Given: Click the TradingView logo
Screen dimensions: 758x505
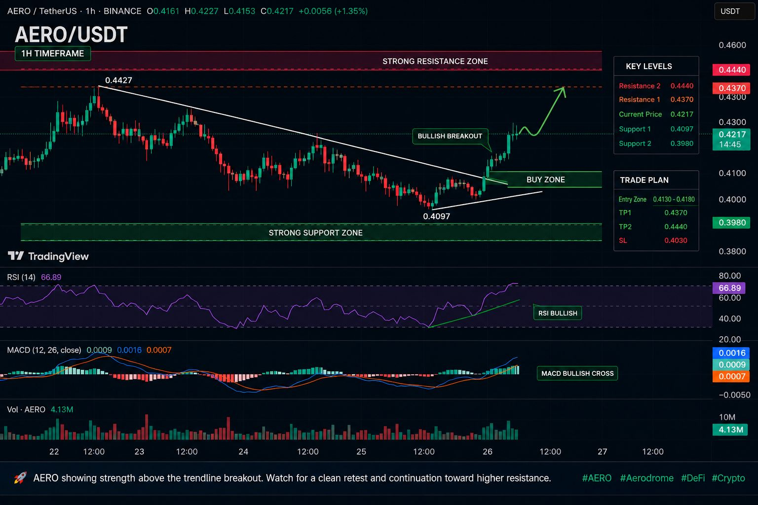Looking at the screenshot, I should [x=48, y=256].
